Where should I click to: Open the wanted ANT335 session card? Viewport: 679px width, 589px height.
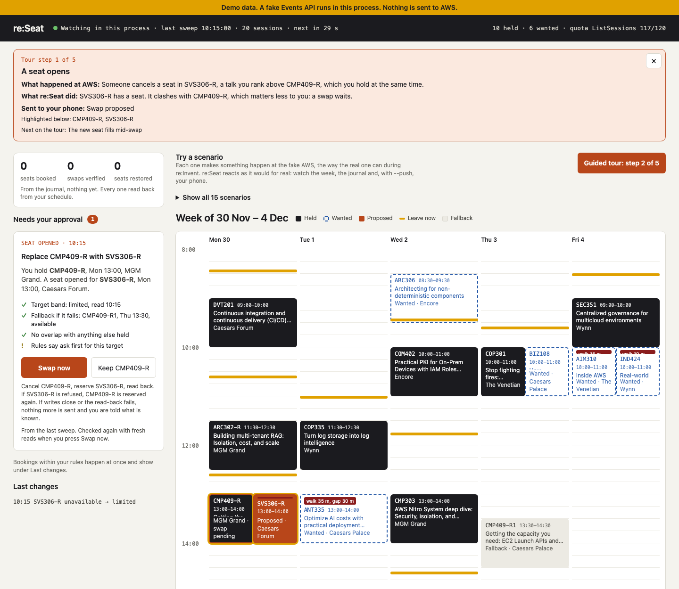[x=344, y=519]
